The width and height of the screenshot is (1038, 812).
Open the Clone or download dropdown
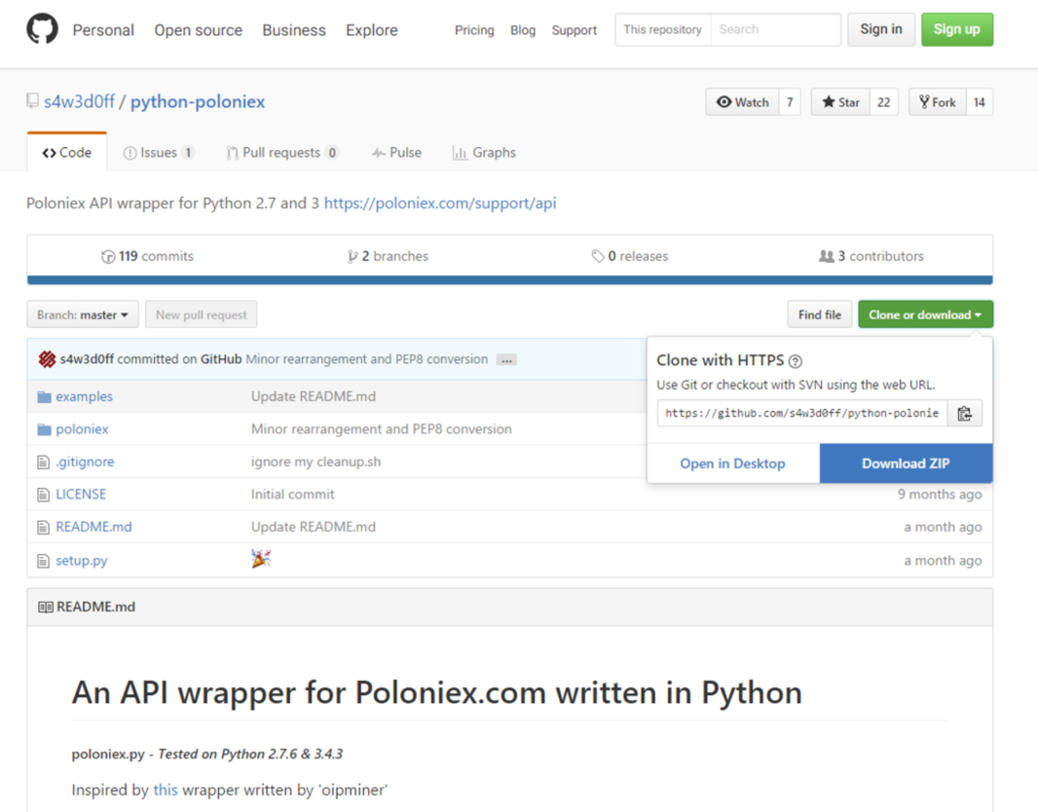(925, 314)
